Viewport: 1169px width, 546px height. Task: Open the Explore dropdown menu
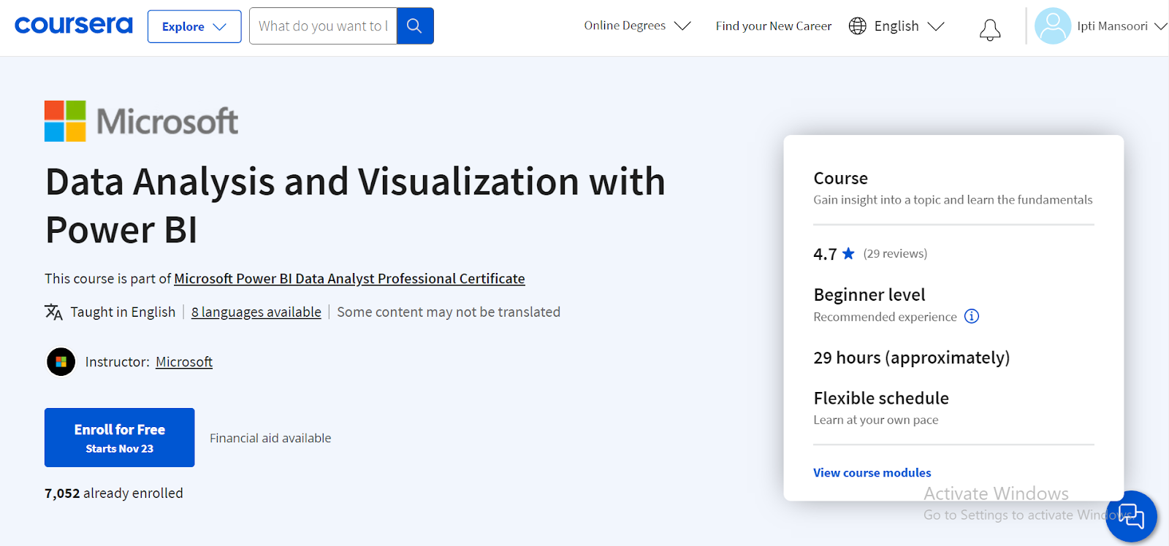pos(194,26)
